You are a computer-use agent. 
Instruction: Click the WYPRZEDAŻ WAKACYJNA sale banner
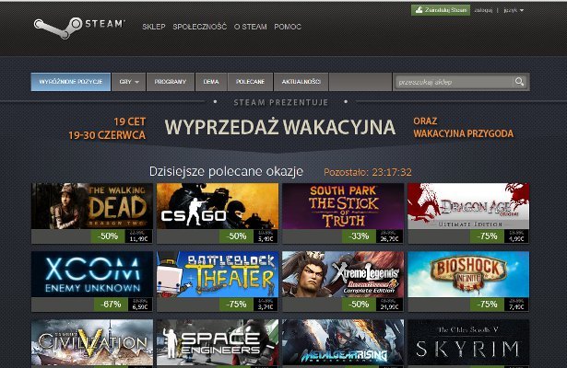pos(280,127)
